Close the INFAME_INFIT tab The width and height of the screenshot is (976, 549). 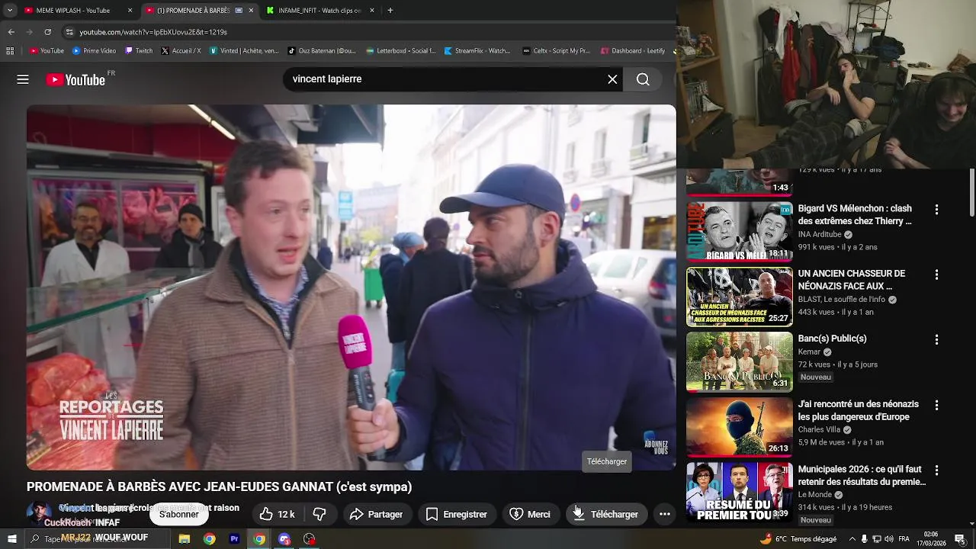(x=372, y=11)
